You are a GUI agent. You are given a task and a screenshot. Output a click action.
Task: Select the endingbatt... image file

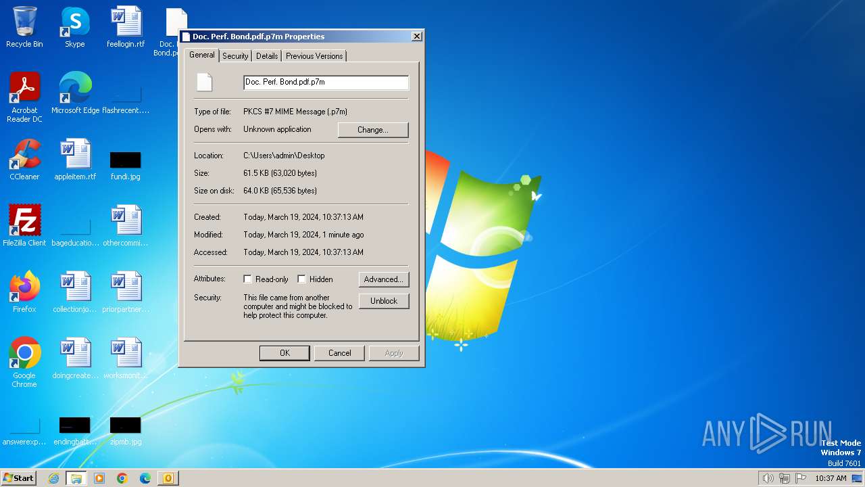click(75, 432)
